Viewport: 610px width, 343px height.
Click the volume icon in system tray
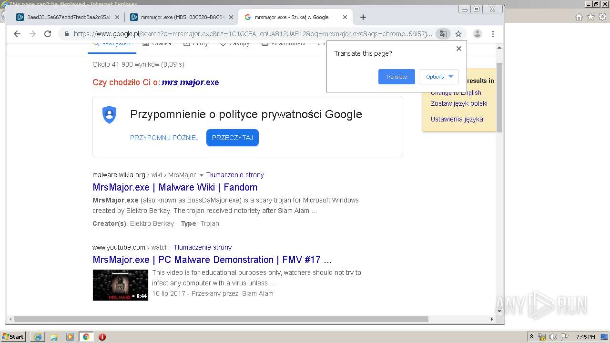coord(553,337)
